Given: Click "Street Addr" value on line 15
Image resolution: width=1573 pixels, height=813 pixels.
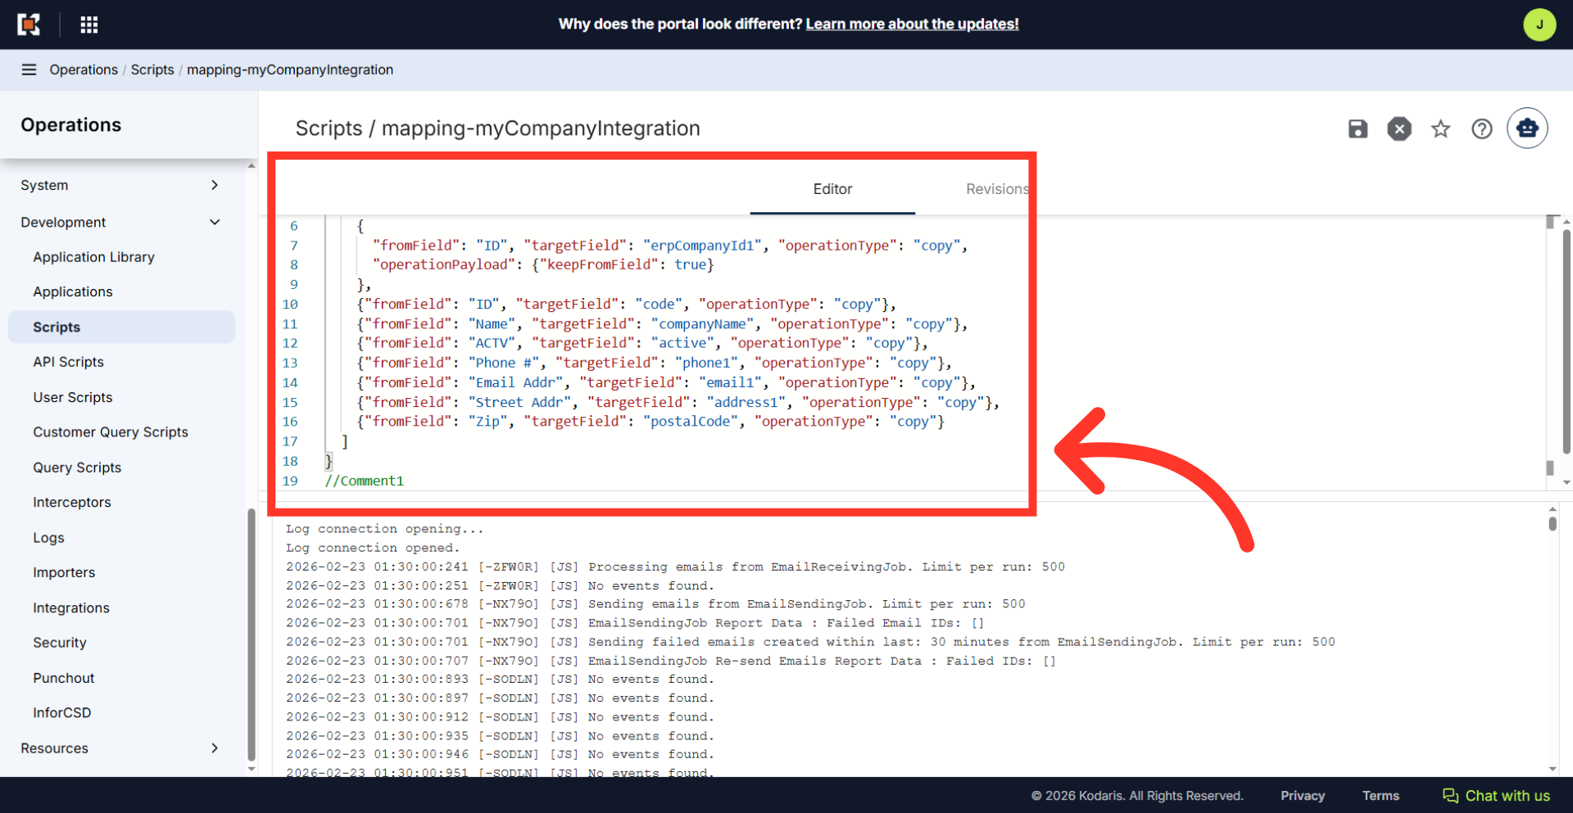Looking at the screenshot, I should click(519, 402).
